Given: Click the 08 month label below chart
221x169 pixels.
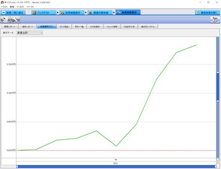Looking at the screenshot, I should 116,160.
